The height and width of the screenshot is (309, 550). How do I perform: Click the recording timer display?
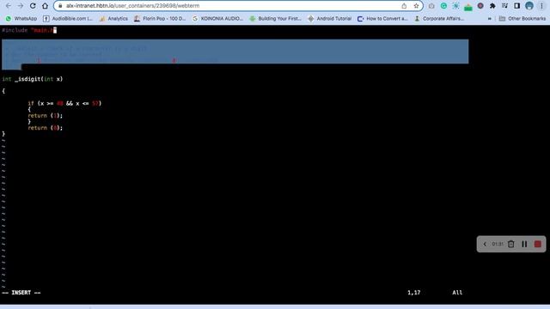pyautogui.click(x=498, y=244)
